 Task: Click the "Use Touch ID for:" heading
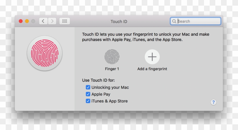[x=98, y=80]
